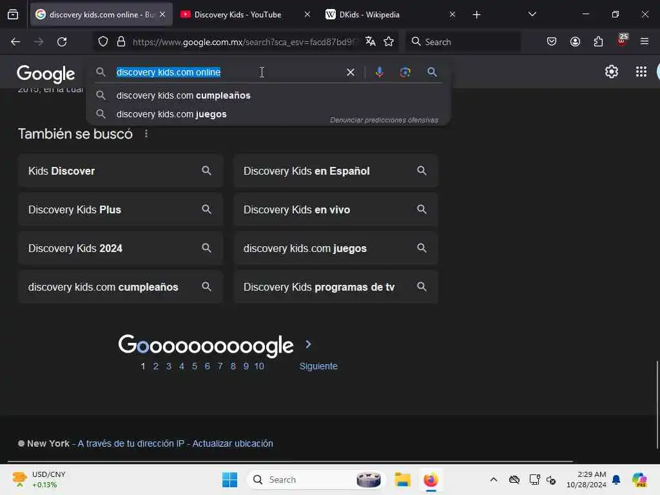Open Firefox View workspace icon
Viewport: 660px width, 495px height.
pyautogui.click(x=13, y=14)
